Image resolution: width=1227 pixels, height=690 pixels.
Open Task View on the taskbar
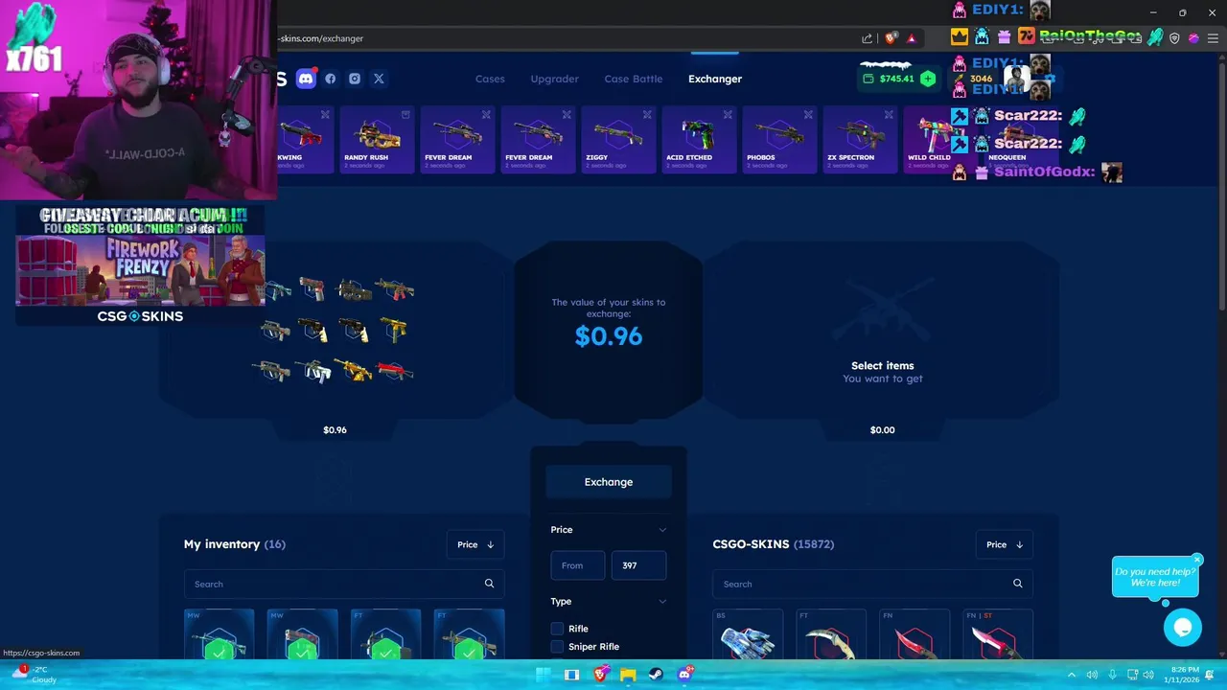coord(571,675)
